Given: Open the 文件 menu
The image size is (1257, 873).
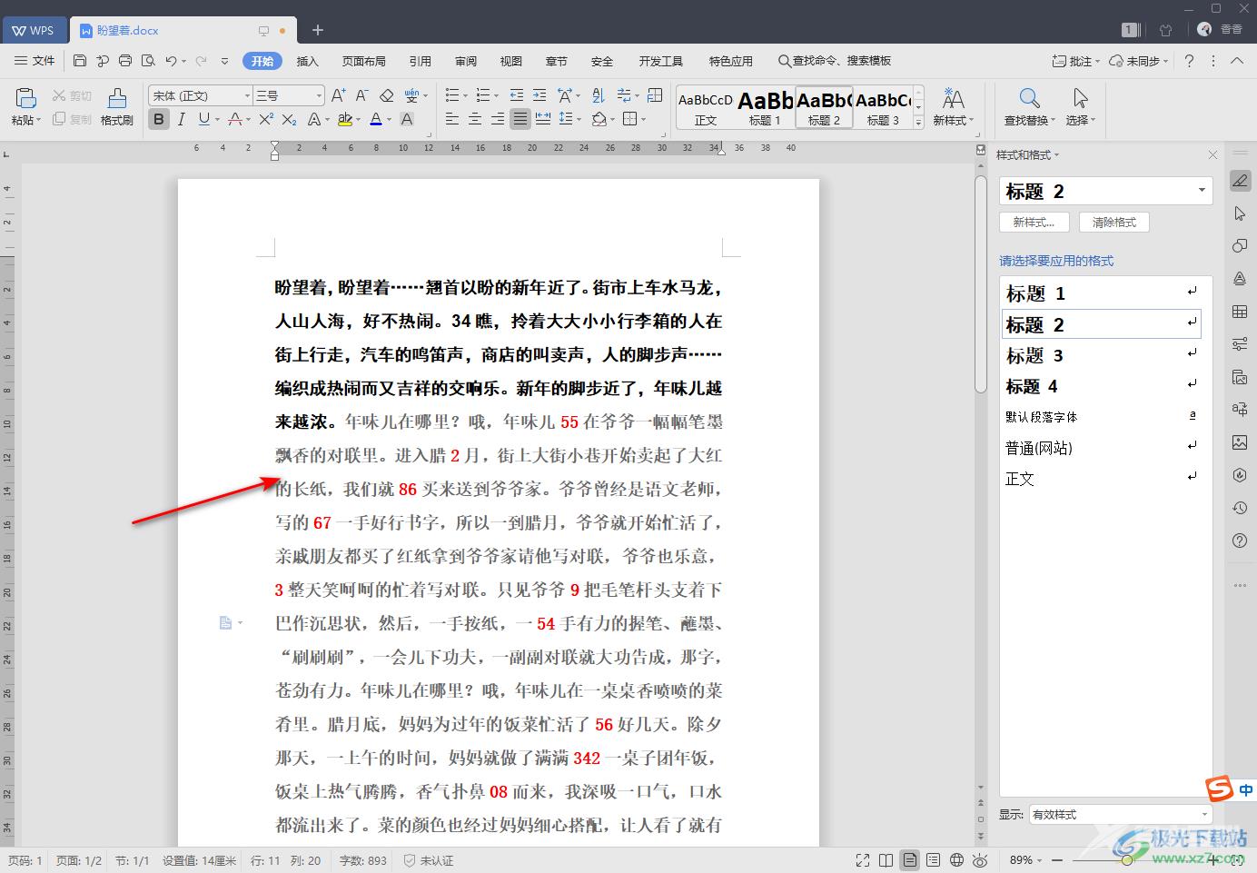Looking at the screenshot, I should point(35,61).
